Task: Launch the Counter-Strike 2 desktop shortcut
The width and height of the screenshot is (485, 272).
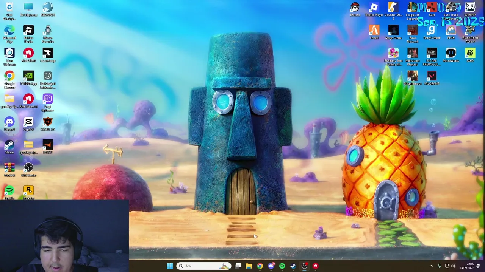Action: (x=393, y=11)
